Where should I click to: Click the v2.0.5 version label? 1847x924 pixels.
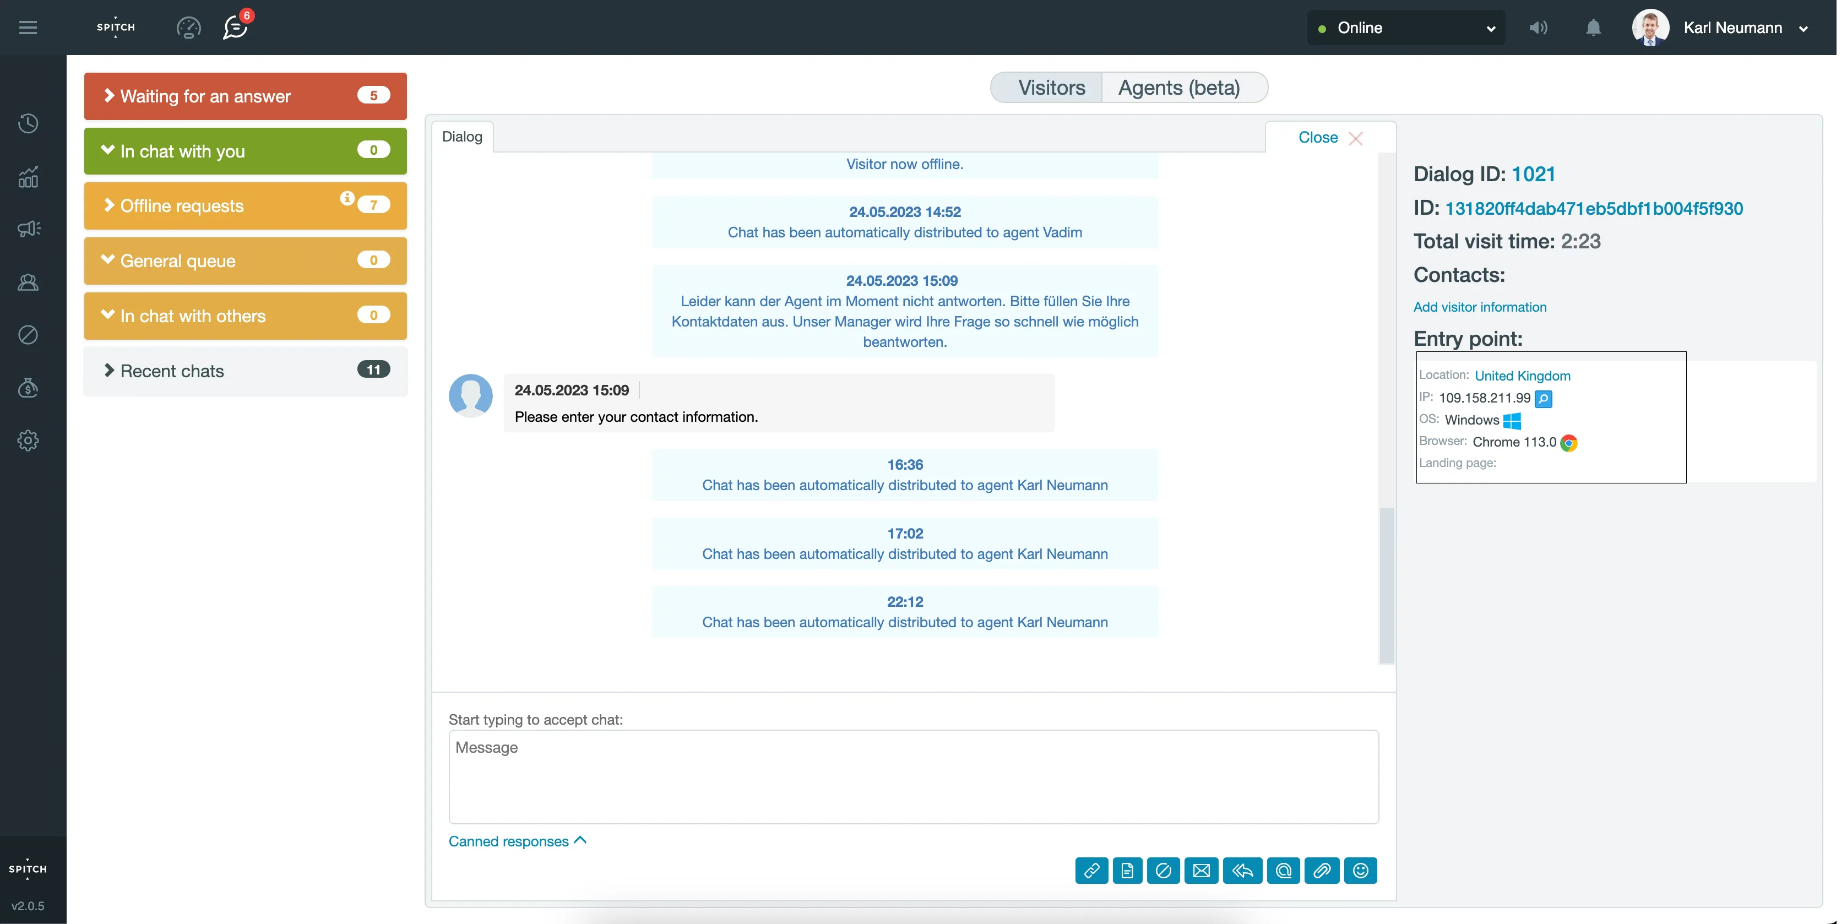pyautogui.click(x=27, y=906)
